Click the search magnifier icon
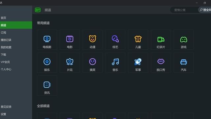The image size is (211, 119). [x=201, y=10]
